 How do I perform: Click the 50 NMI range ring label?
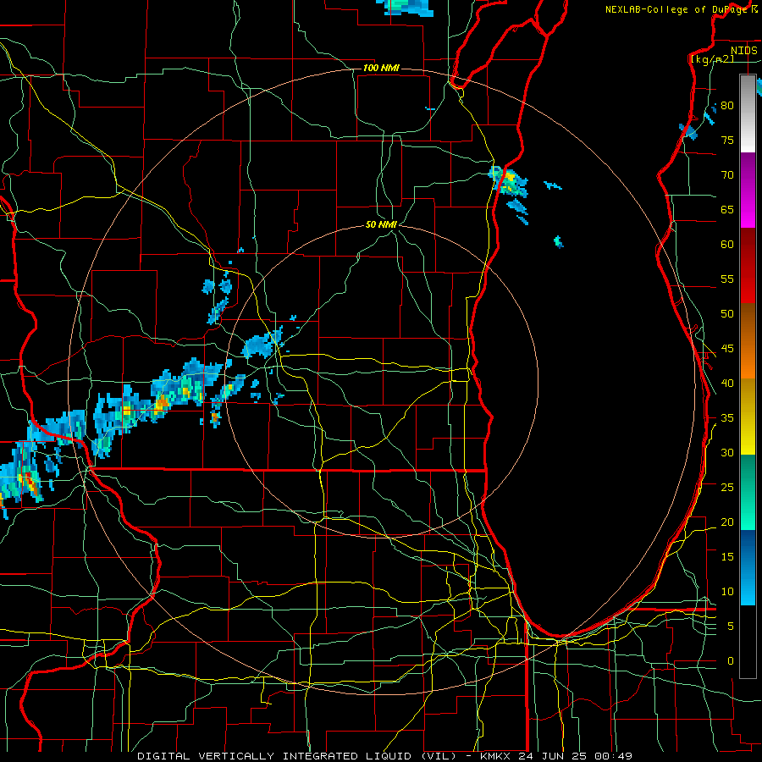(x=381, y=224)
